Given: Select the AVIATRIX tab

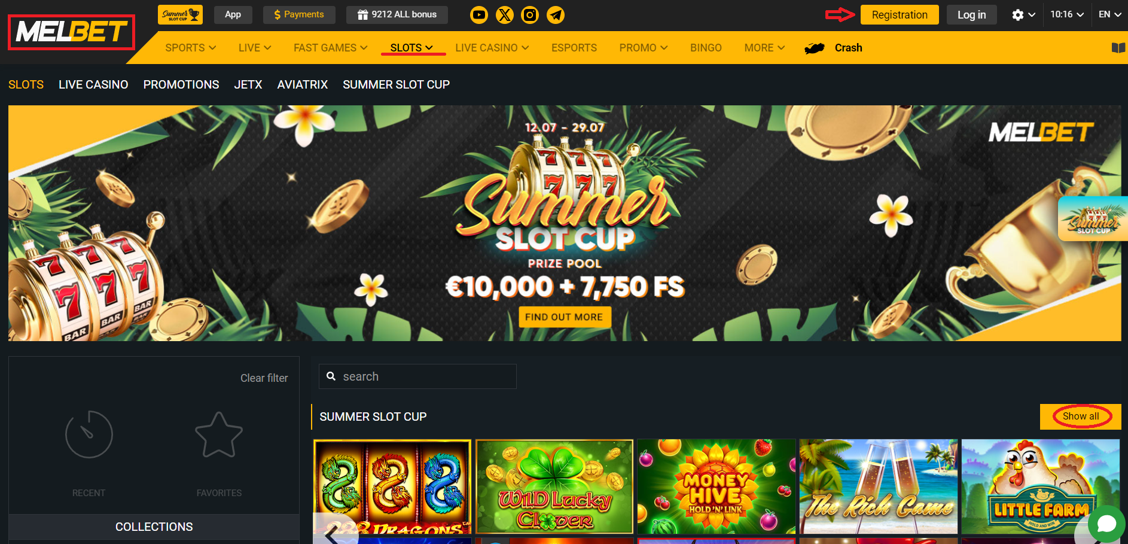Looking at the screenshot, I should click(303, 85).
